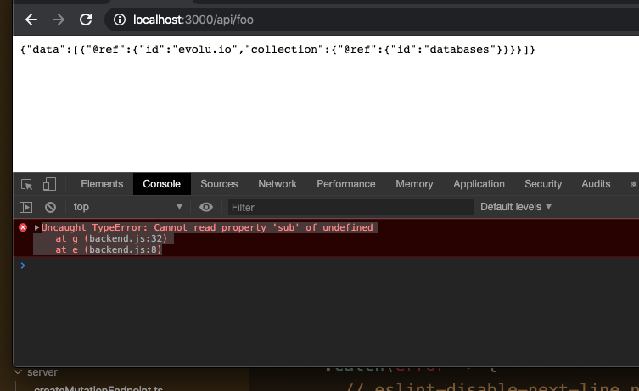The image size is (639, 391).
Task: Open the Sources tab
Action: tap(219, 184)
